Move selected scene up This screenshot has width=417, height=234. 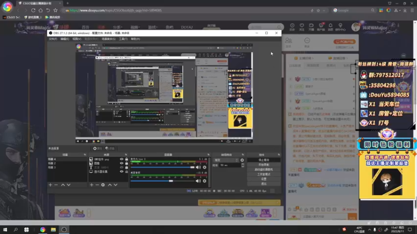coord(63,185)
